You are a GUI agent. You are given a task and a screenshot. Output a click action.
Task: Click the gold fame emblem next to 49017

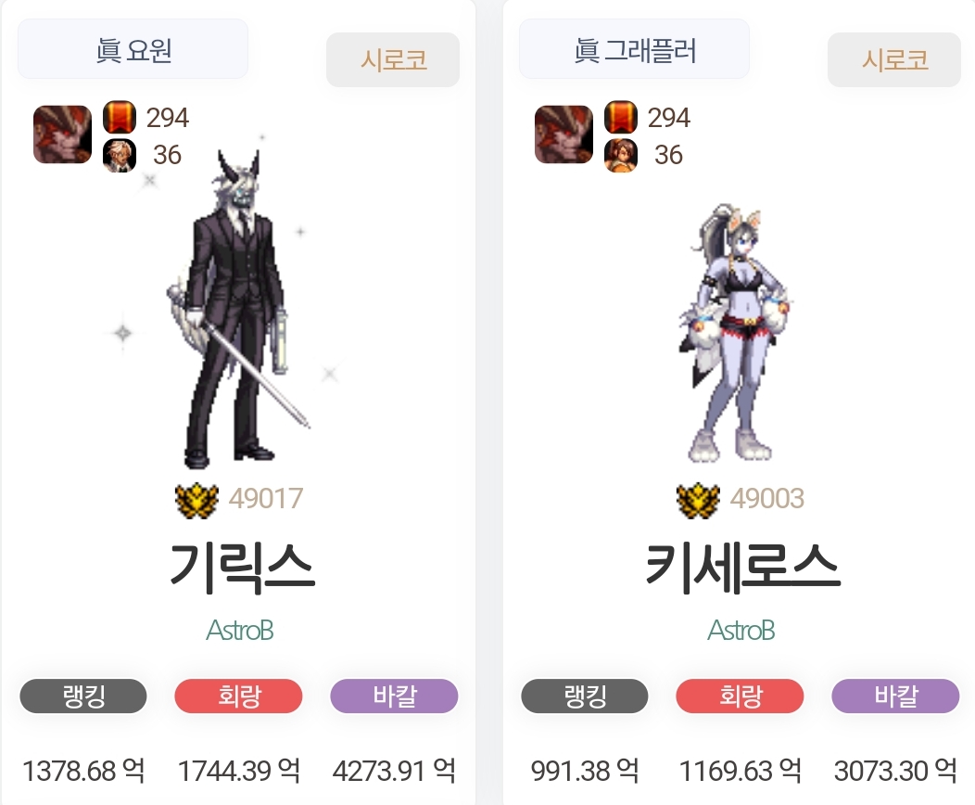[196, 500]
